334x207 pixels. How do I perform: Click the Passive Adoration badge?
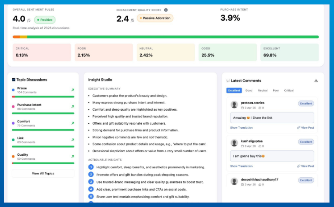(155, 18)
